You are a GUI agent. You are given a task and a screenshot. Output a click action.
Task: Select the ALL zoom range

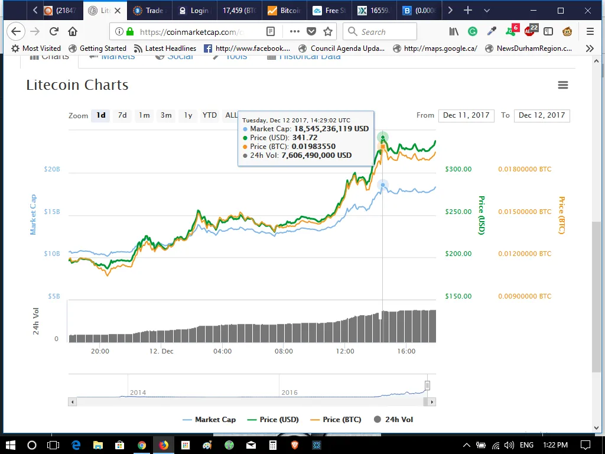(232, 115)
